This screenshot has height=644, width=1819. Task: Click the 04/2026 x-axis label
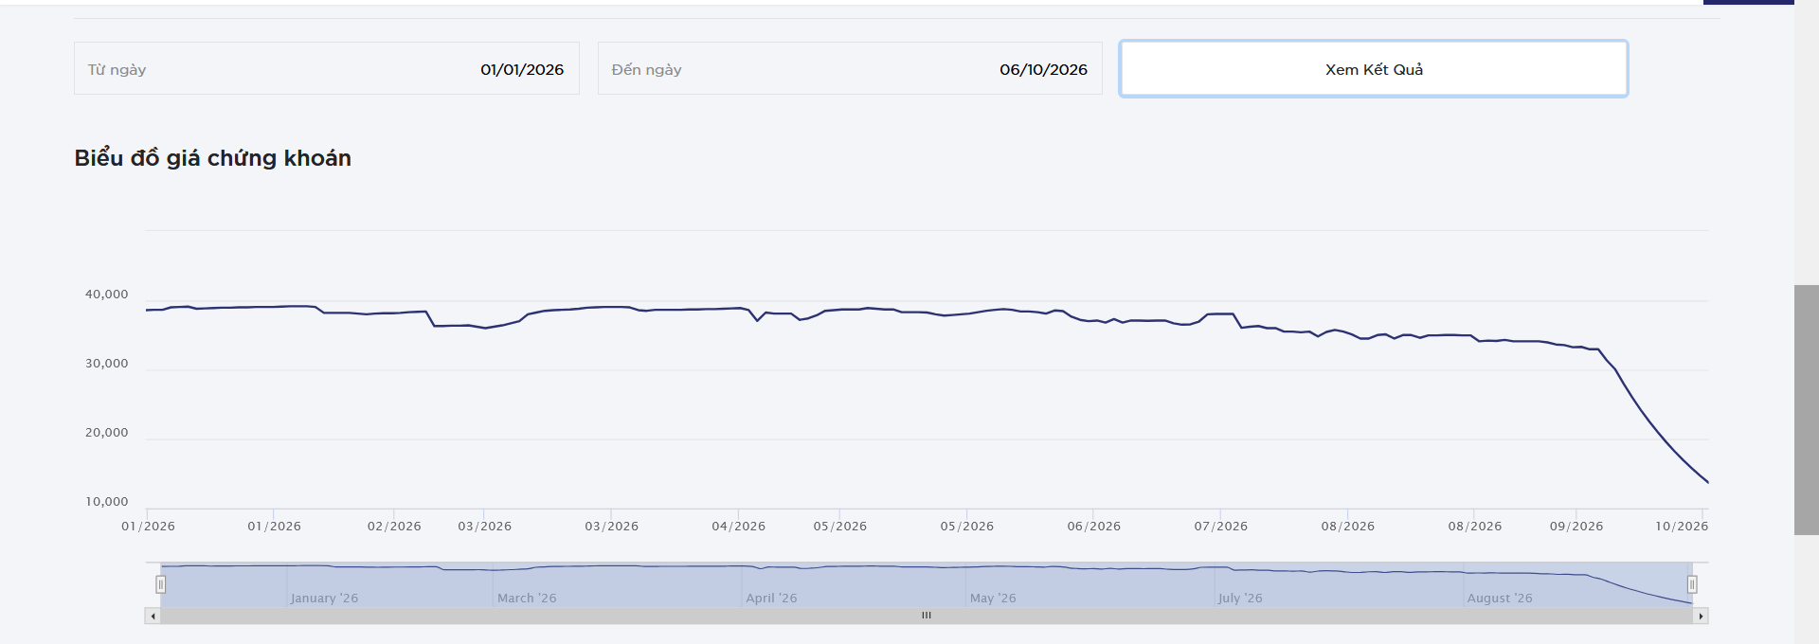(x=738, y=527)
